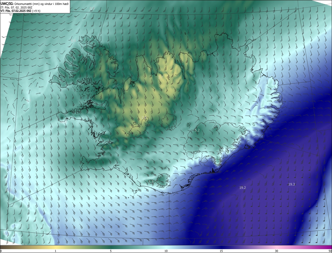The width and height of the screenshot is (332, 253).
Task: Click the 19.2 value label over the sea
Action: (x=243, y=188)
